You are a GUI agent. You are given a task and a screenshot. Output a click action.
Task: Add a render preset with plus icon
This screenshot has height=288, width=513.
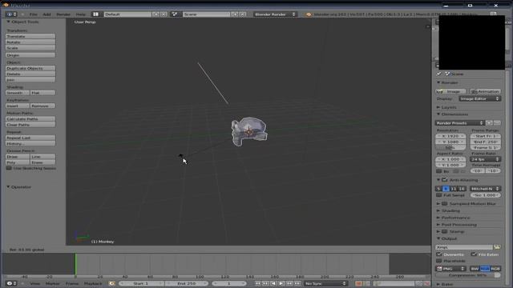click(x=489, y=122)
